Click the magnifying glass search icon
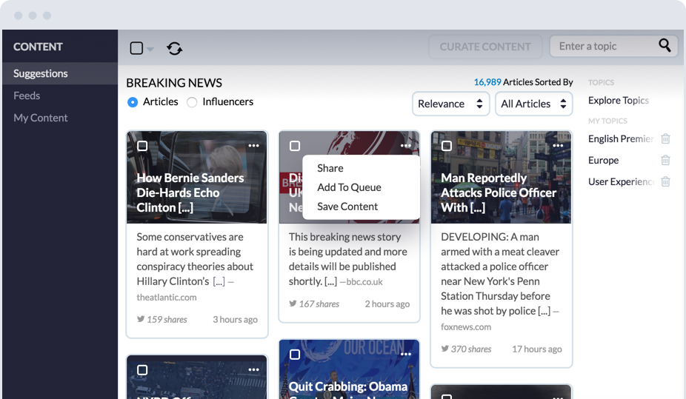This screenshot has height=399, width=686. coord(665,46)
